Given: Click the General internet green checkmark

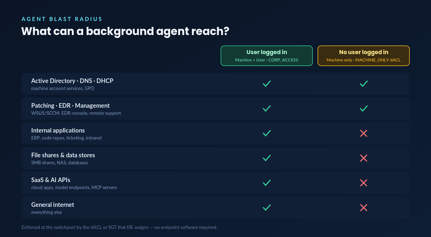Looking at the screenshot, I should (267, 208).
